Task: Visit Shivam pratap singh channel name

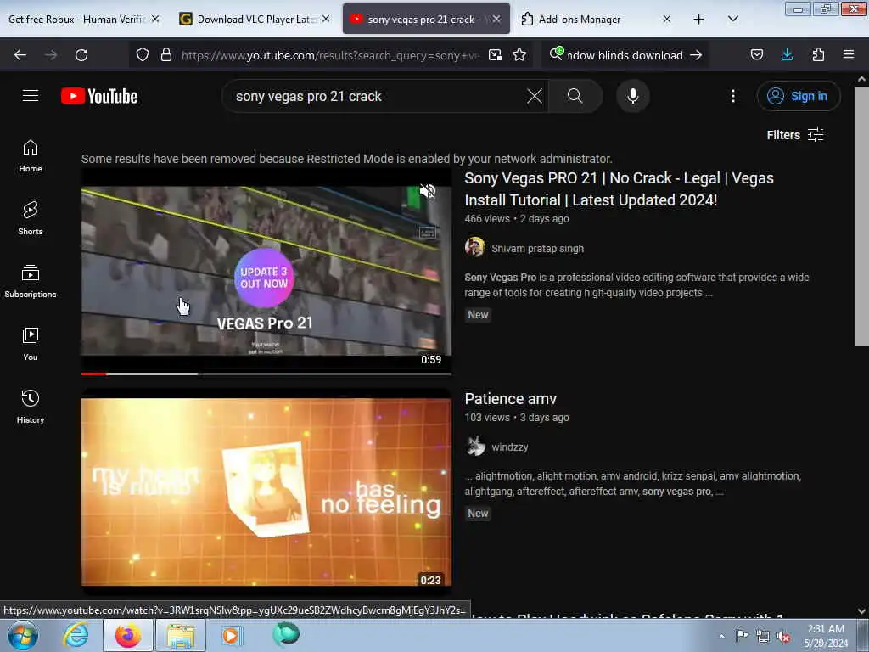Action: (x=537, y=249)
